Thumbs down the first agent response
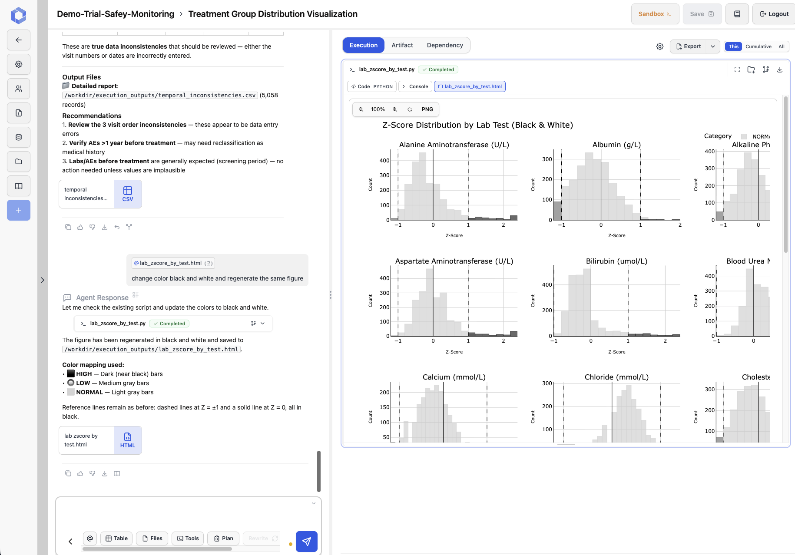795x555 pixels. (93, 227)
